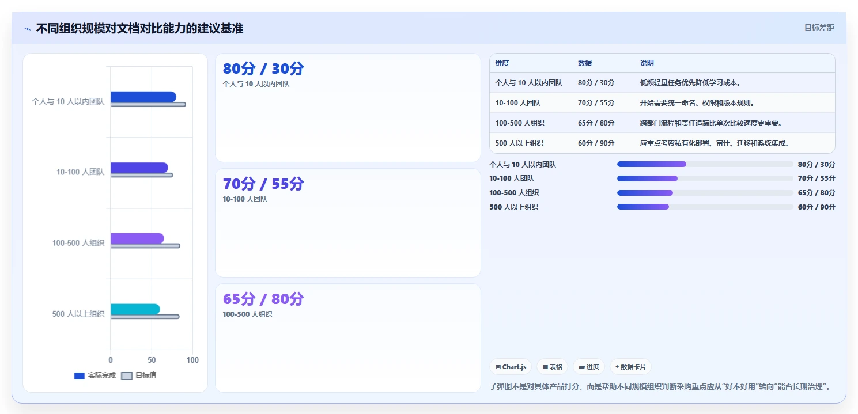Toggle the 实际完成 legend entry
858x414 pixels.
[x=95, y=375]
